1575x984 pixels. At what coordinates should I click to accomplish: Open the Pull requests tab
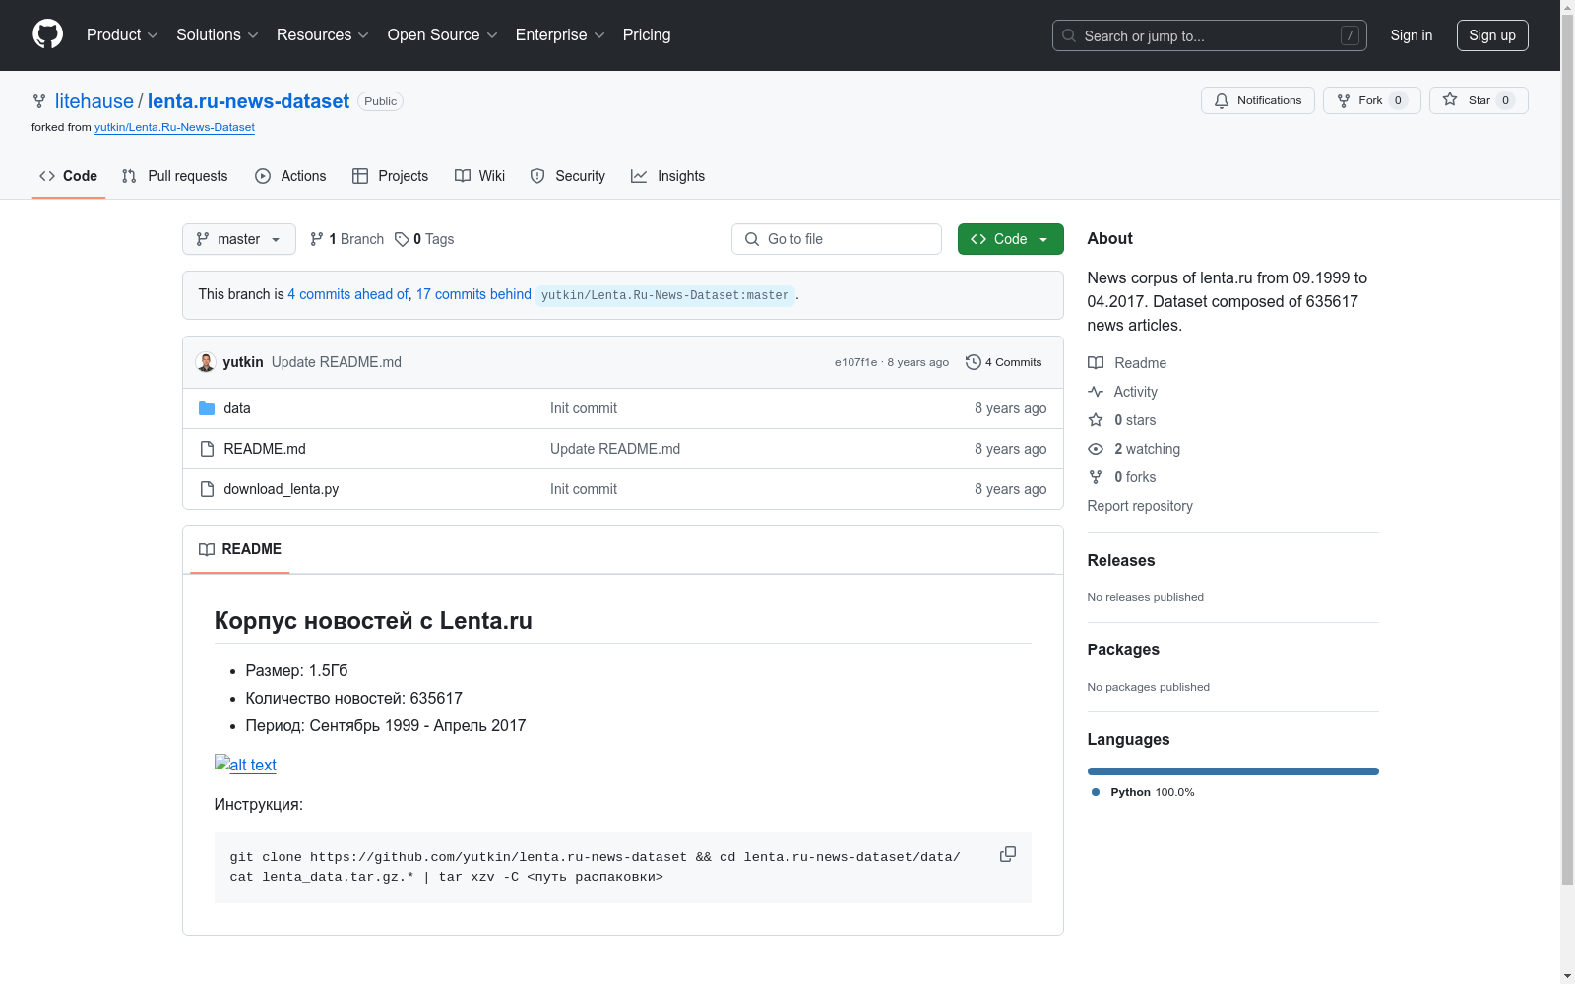tap(175, 176)
